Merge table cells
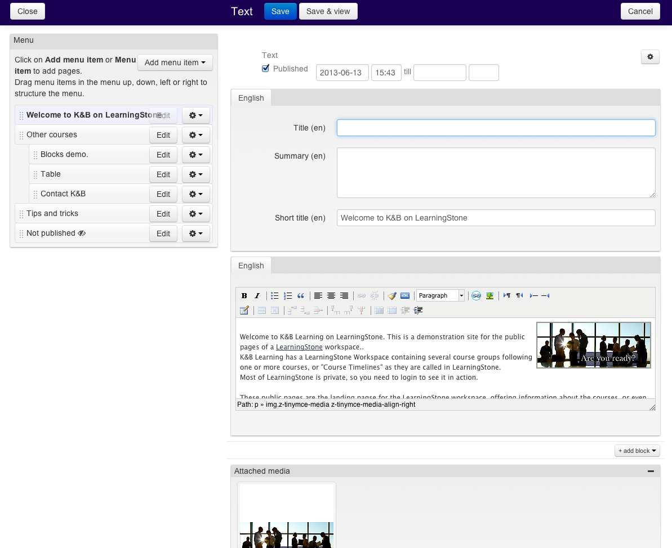 tap(392, 311)
